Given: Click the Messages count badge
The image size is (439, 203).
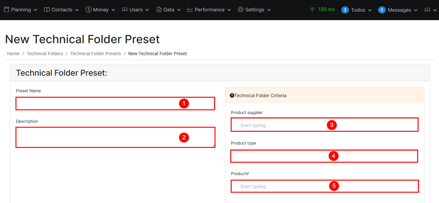Looking at the screenshot, I should tap(382, 10).
